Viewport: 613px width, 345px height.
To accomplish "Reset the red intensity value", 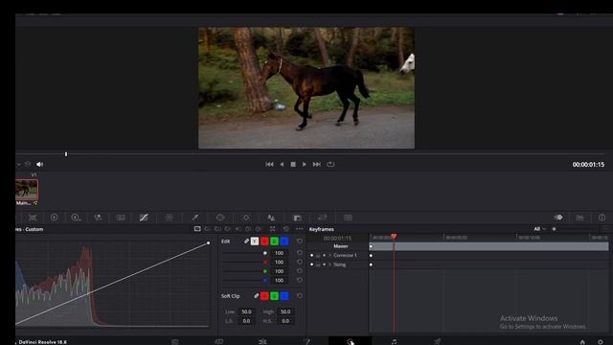I will click(300, 262).
